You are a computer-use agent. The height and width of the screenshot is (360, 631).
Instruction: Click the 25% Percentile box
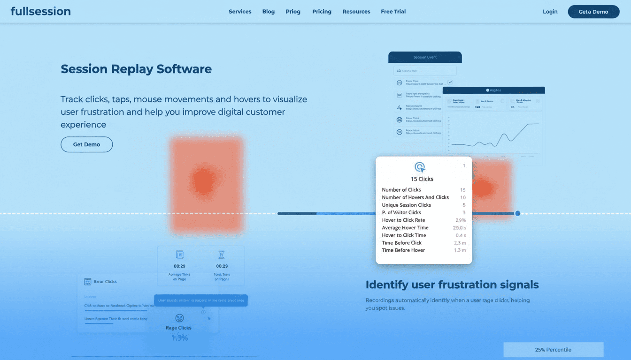coord(553,350)
